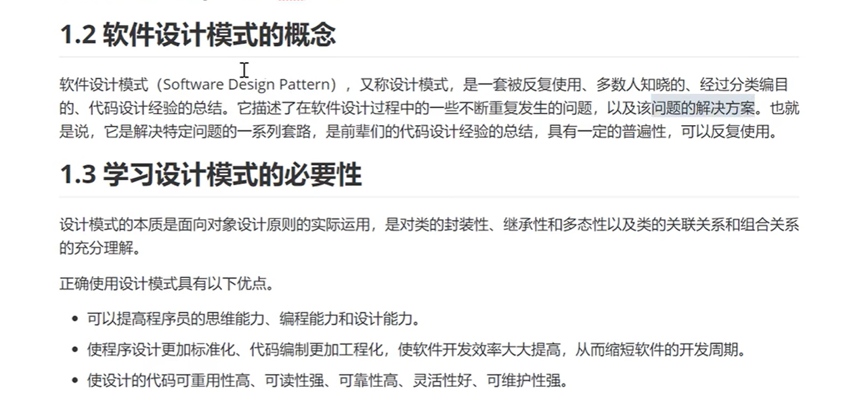Viewport: 849px width, 397px height.
Task: Click the divider line under the 1.2 heading
Action: coord(429,57)
